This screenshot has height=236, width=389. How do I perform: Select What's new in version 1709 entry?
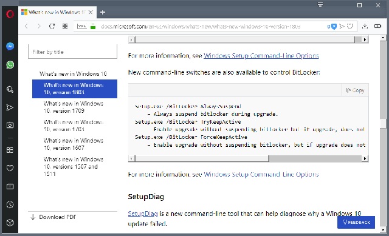(x=74, y=107)
